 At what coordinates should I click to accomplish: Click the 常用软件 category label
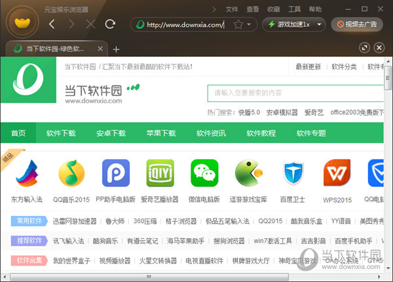pos(29,221)
